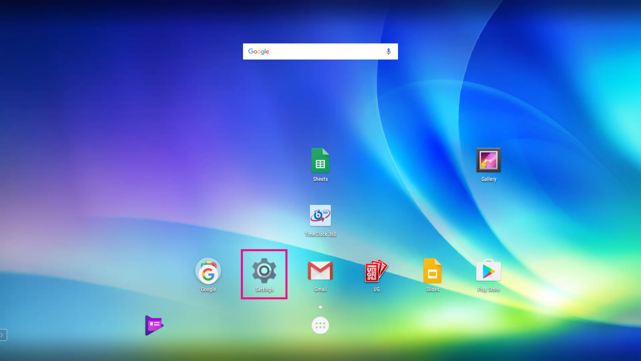
Task: Open the Google Sheets app
Action: (320, 160)
